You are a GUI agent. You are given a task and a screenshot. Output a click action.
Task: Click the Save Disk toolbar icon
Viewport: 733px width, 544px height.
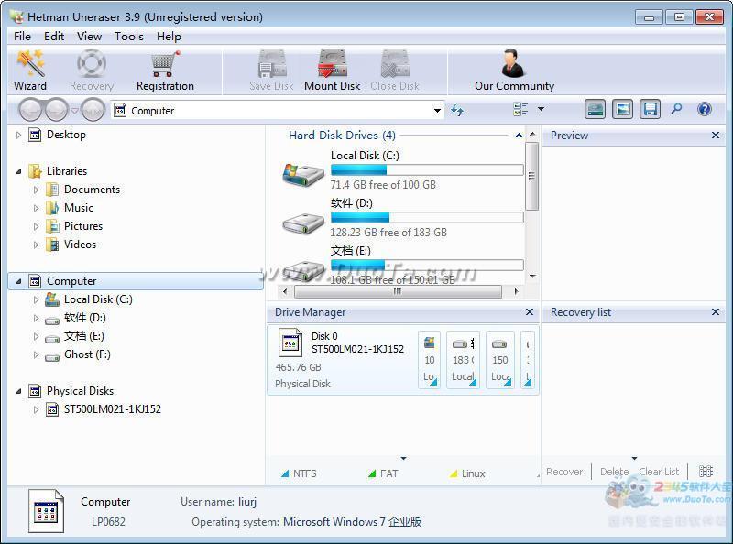coord(272,63)
